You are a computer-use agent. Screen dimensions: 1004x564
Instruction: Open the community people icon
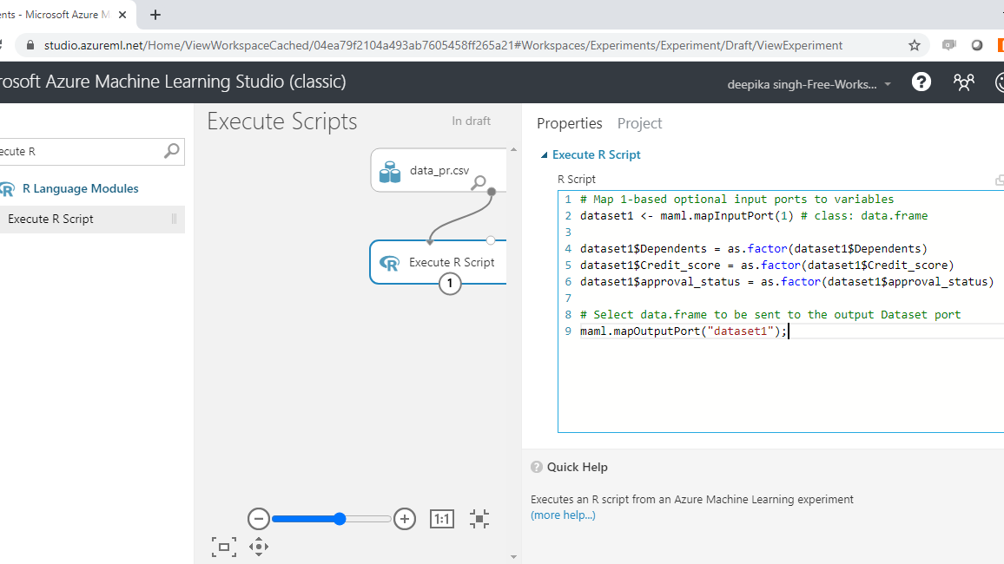963,82
